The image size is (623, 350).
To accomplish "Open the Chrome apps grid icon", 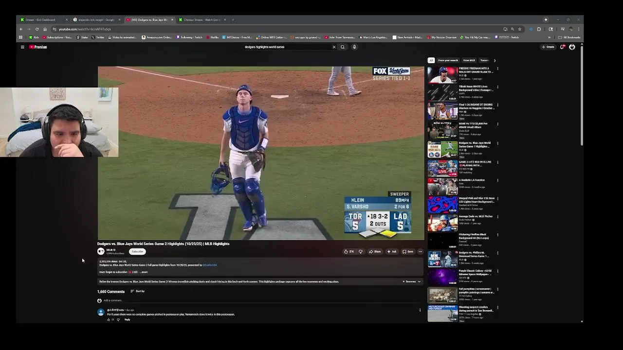I will pyautogui.click(x=20, y=37).
